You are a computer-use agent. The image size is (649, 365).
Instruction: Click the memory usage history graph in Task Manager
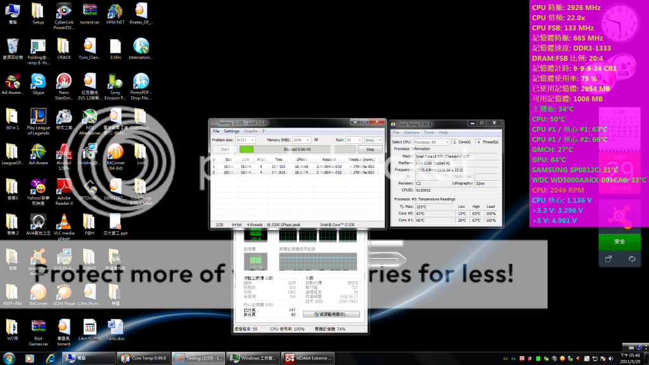(318, 262)
